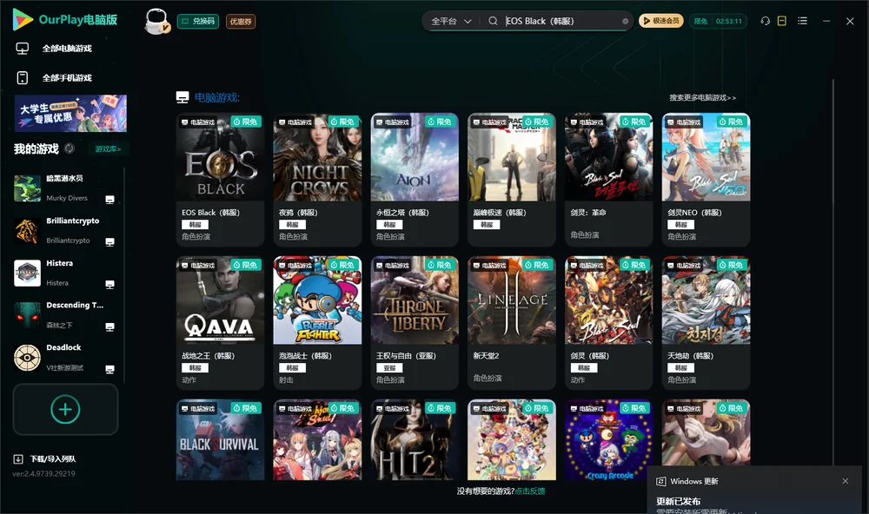869x514 pixels.
Task: Open the AION 永恒之塔 card
Action: pyautogui.click(x=415, y=180)
